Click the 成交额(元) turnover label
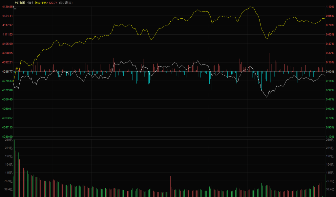This screenshot has width=336, height=197. pyautogui.click(x=66, y=3)
